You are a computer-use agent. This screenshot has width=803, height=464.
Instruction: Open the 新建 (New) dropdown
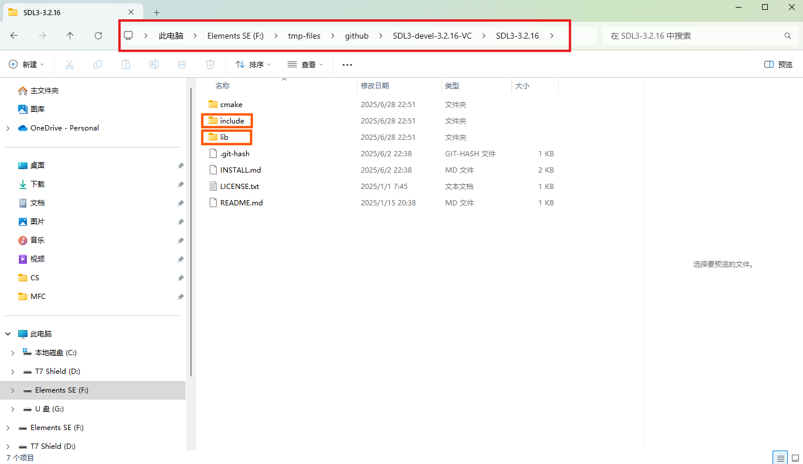pos(26,64)
